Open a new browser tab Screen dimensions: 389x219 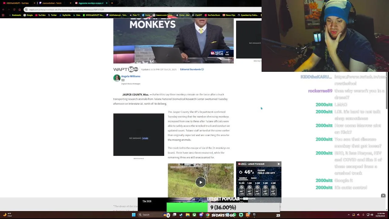tap(112, 3)
